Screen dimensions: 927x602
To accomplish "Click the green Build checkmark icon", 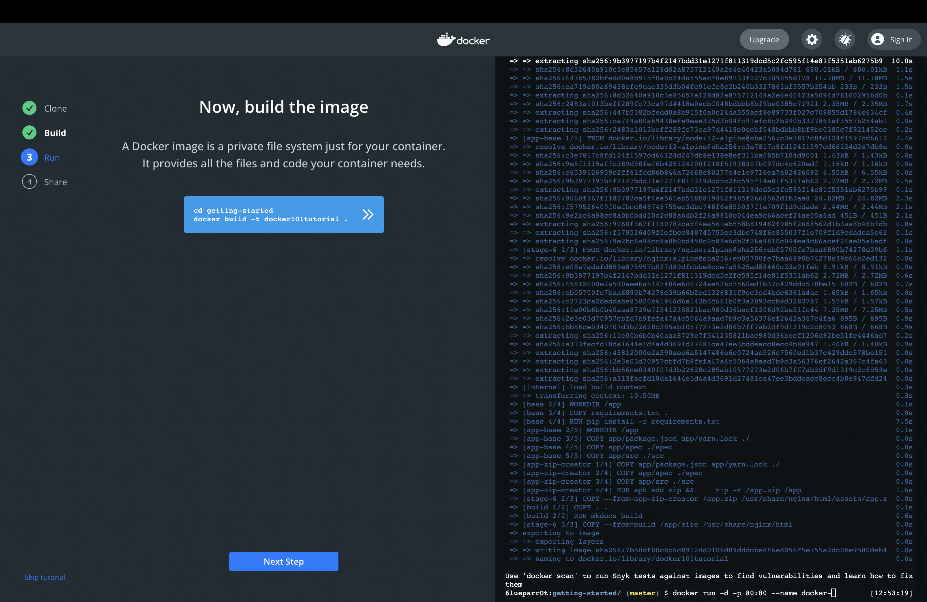I will (29, 132).
